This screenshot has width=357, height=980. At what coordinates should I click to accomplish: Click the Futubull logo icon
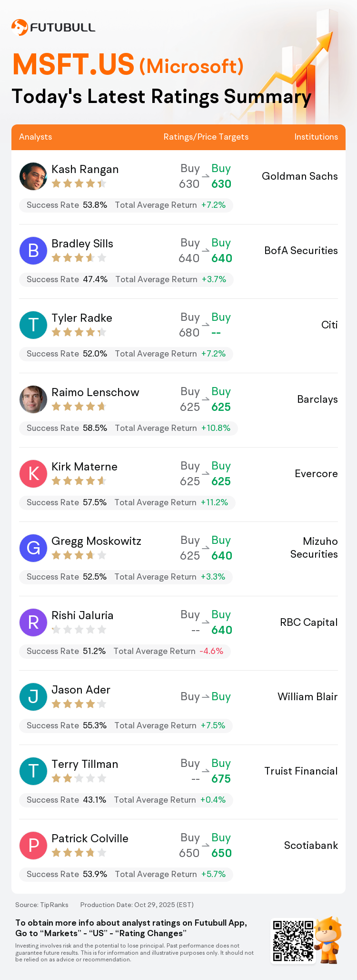(x=19, y=27)
